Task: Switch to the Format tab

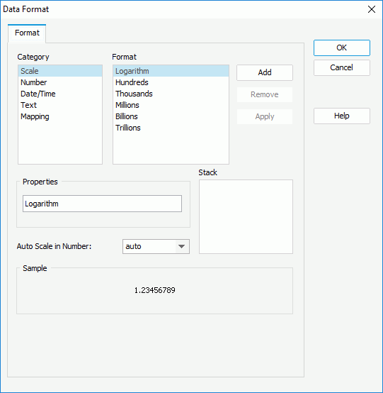Action: [x=27, y=33]
